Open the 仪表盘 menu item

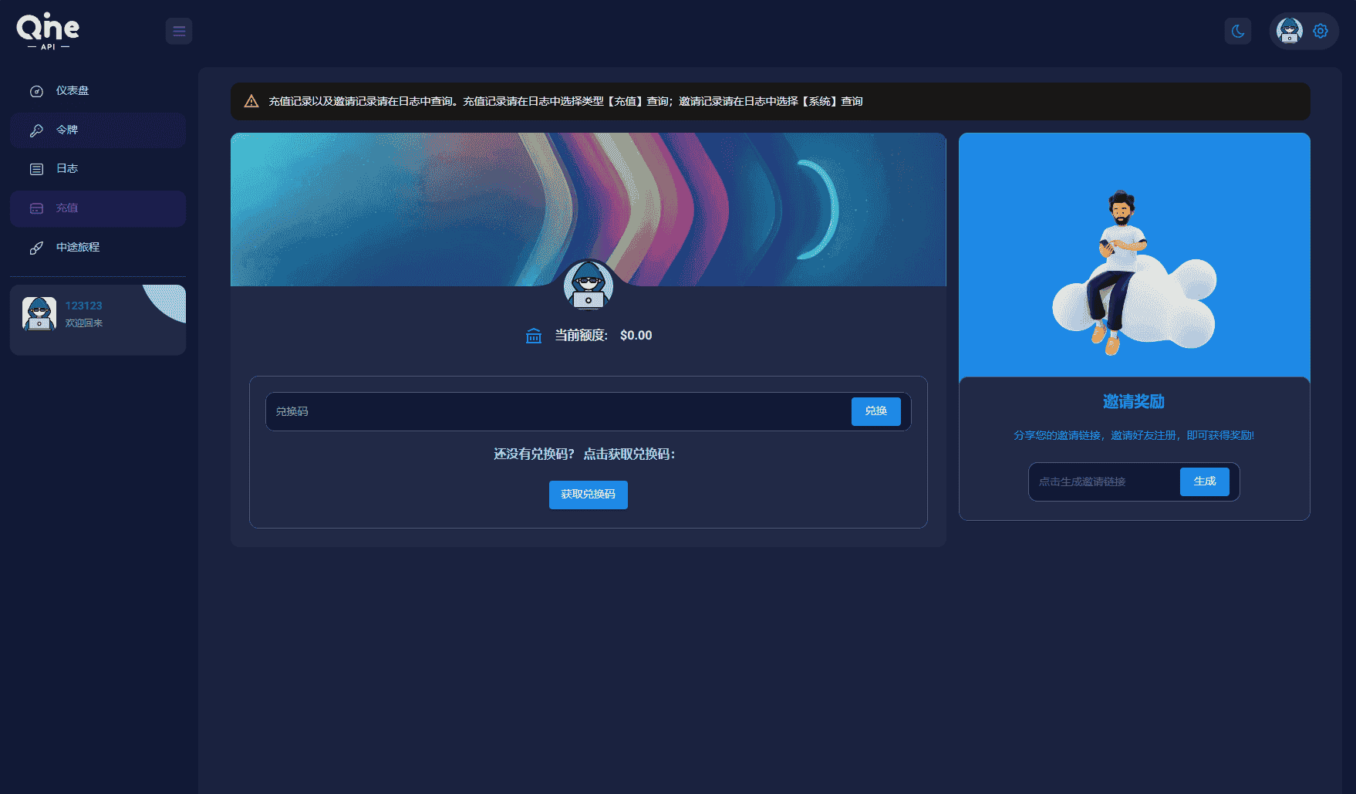pyautogui.click(x=73, y=91)
